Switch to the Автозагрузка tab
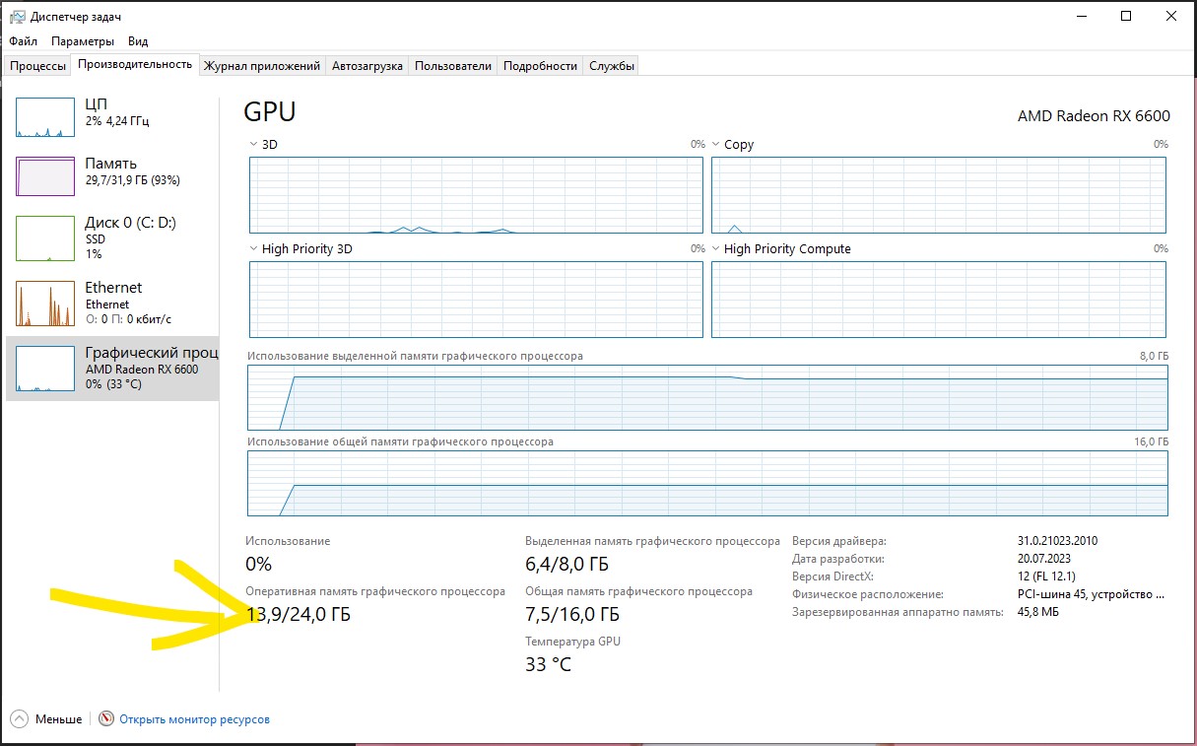Image resolution: width=1197 pixels, height=746 pixels. pos(367,66)
